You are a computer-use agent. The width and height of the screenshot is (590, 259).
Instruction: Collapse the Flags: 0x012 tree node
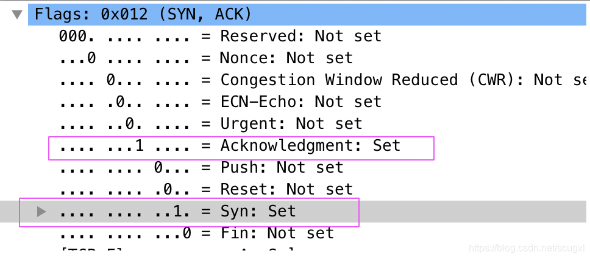coord(17,15)
